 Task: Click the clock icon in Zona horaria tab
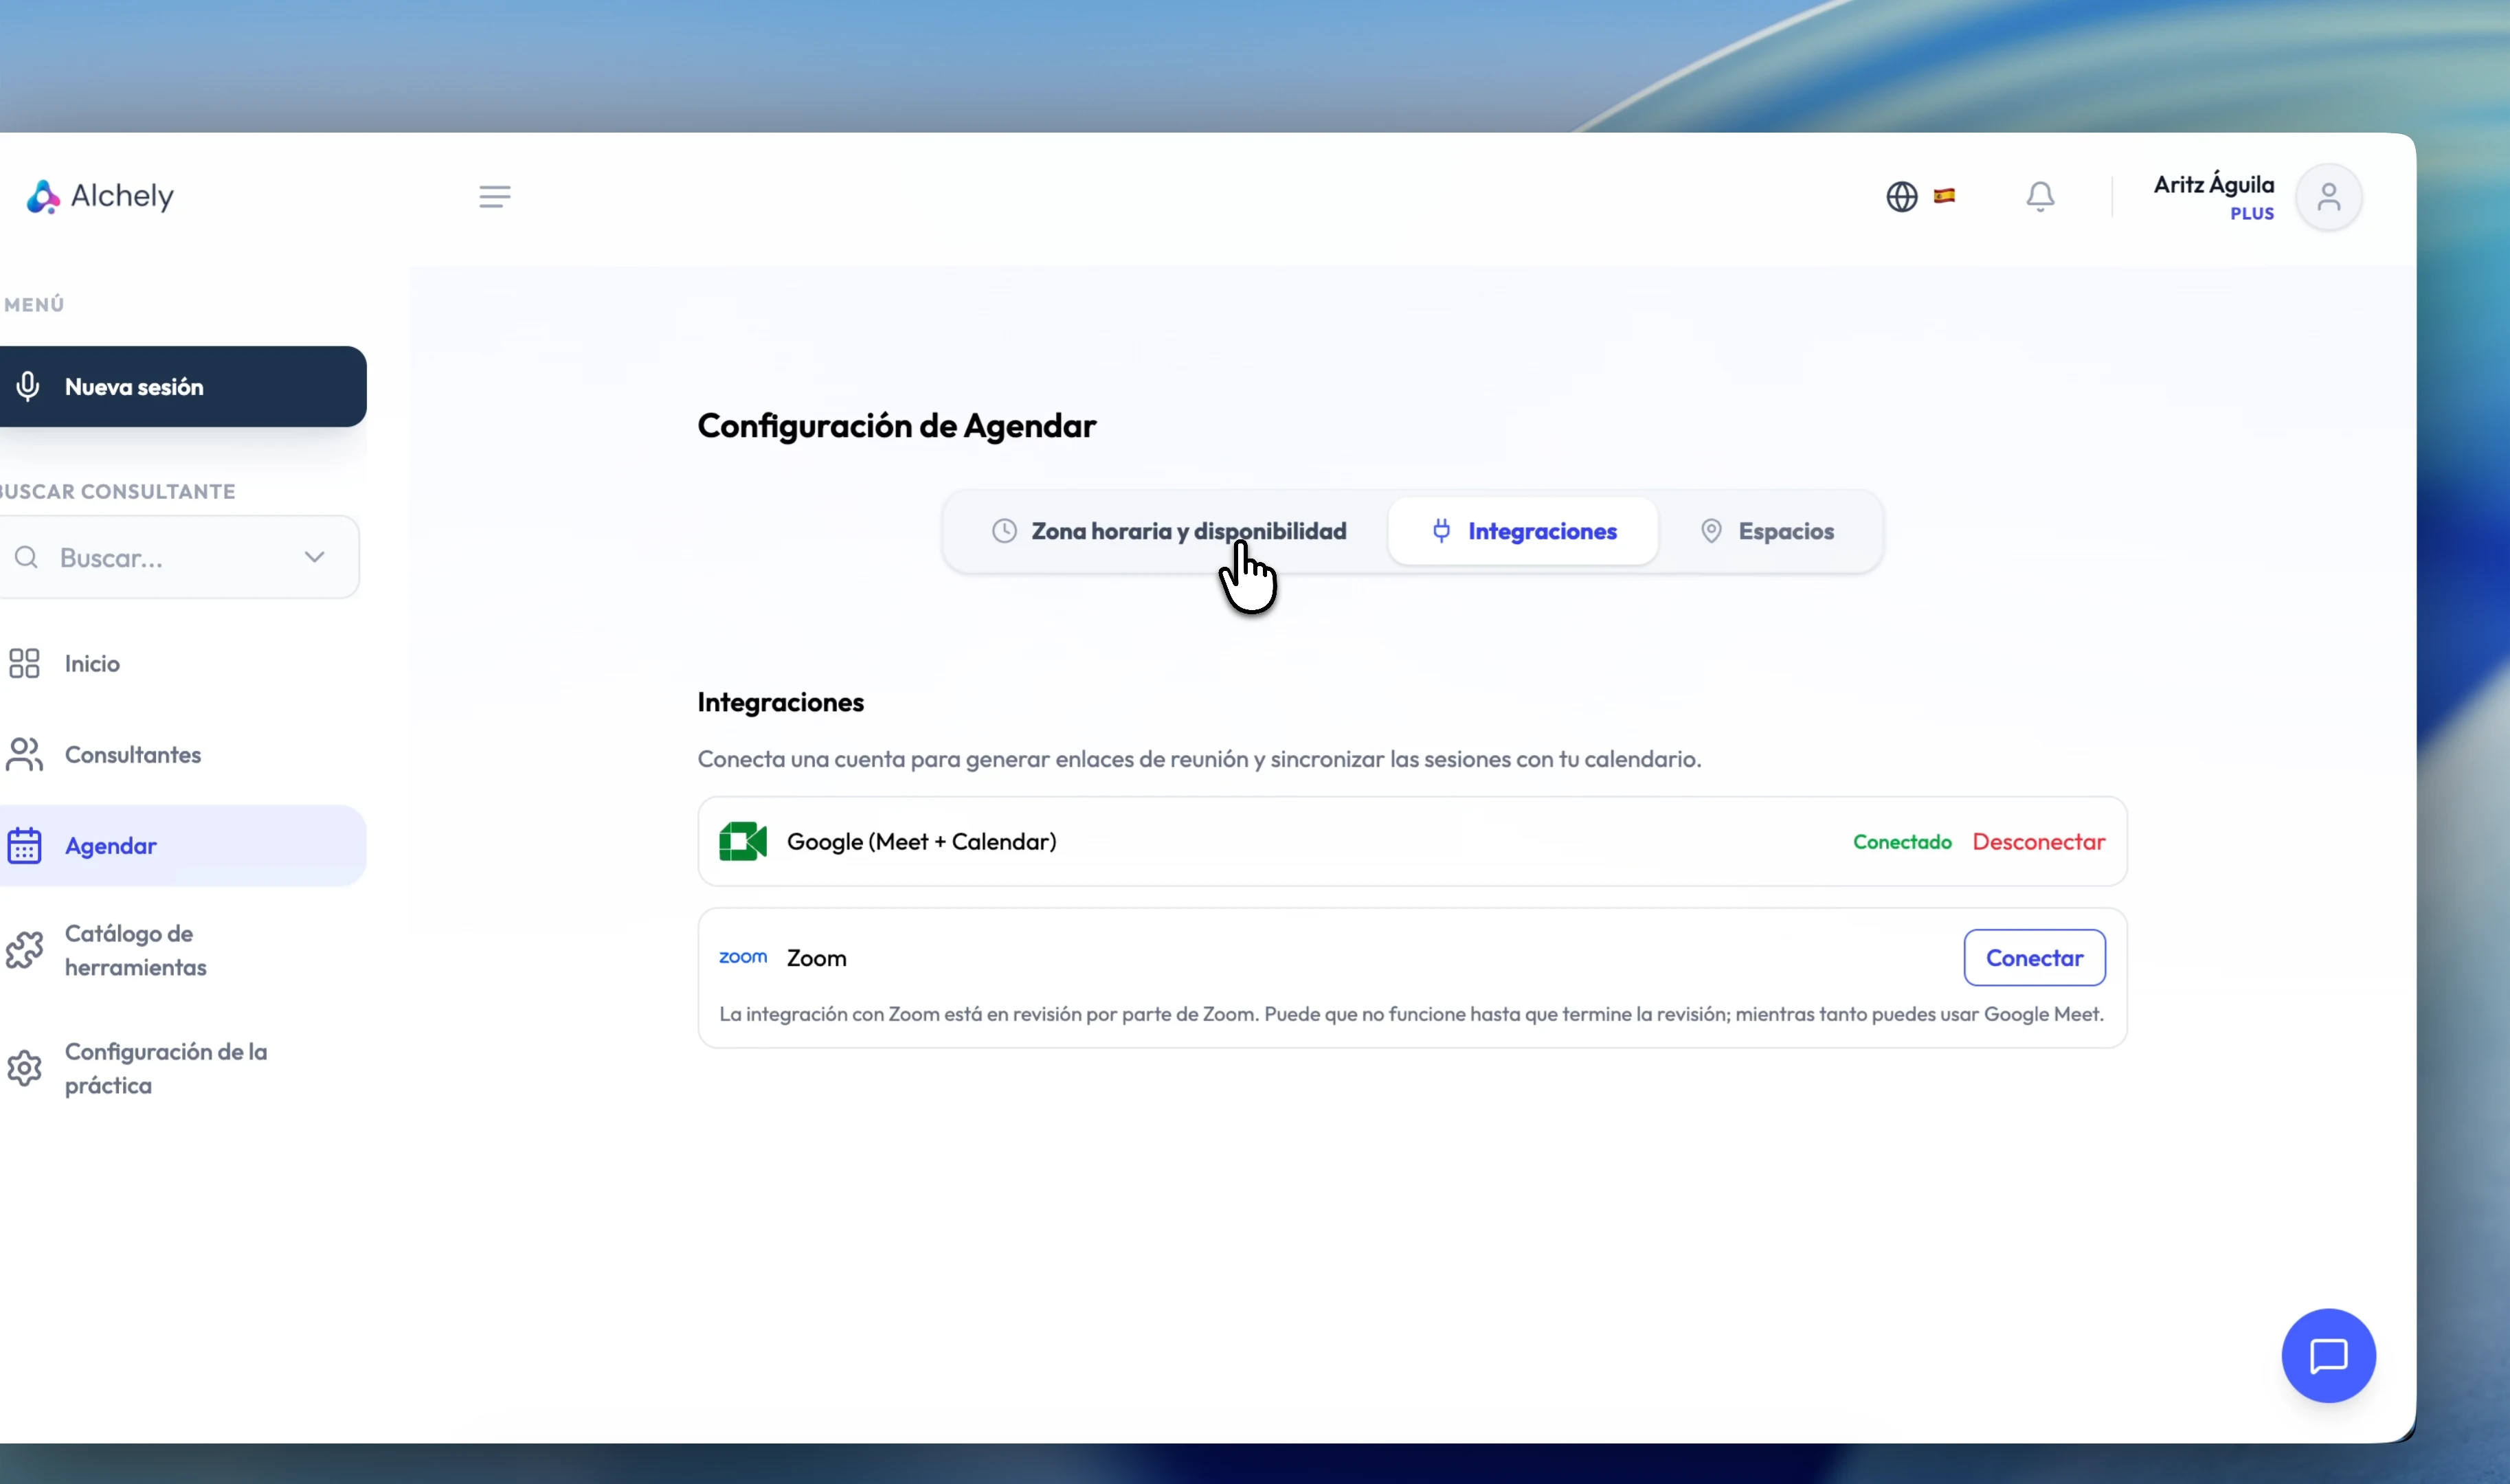point(1004,531)
